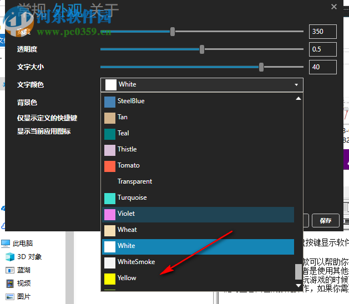
Task: Open 此电脑 in the Explorer sidebar
Action: click(x=23, y=243)
